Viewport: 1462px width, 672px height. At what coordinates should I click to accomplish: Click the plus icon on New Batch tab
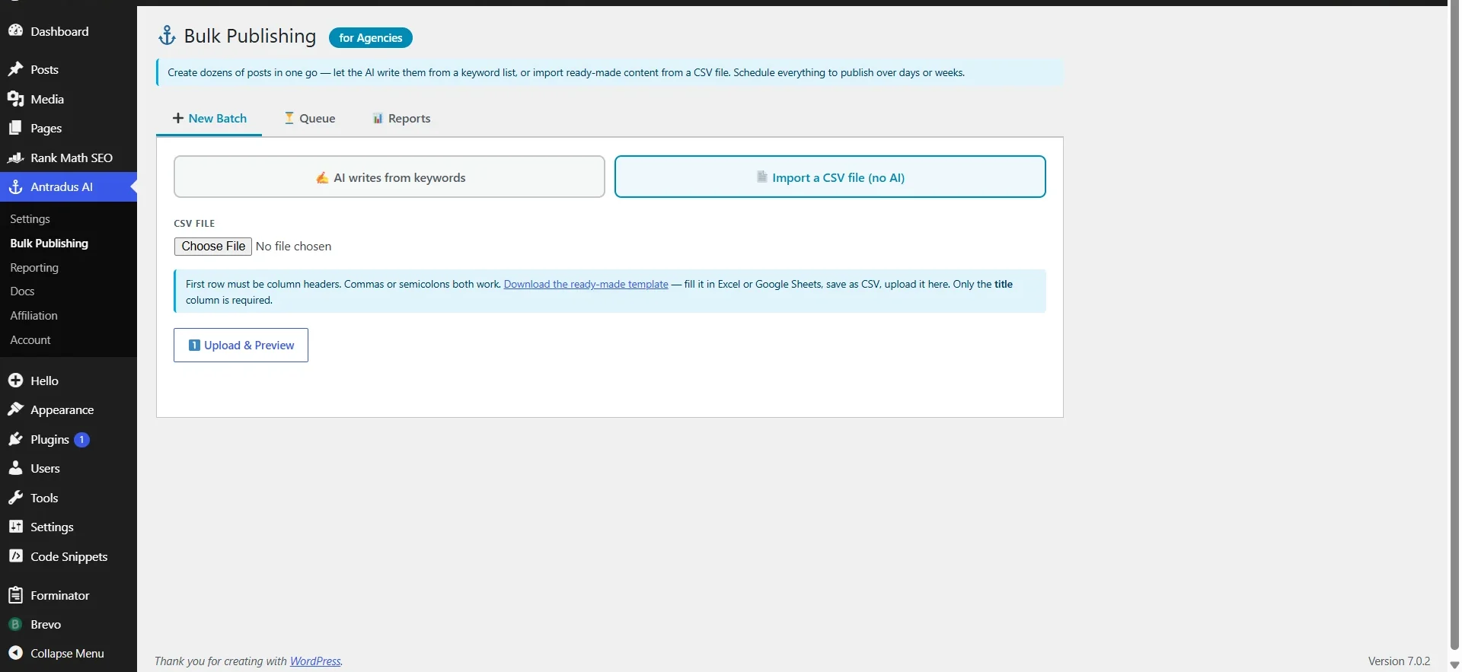[x=178, y=118]
